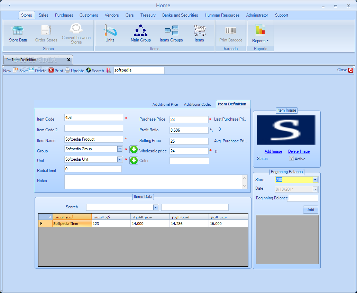Open the Treasury ribbon tab
Screen dimensions: 357x293
coord(148,15)
